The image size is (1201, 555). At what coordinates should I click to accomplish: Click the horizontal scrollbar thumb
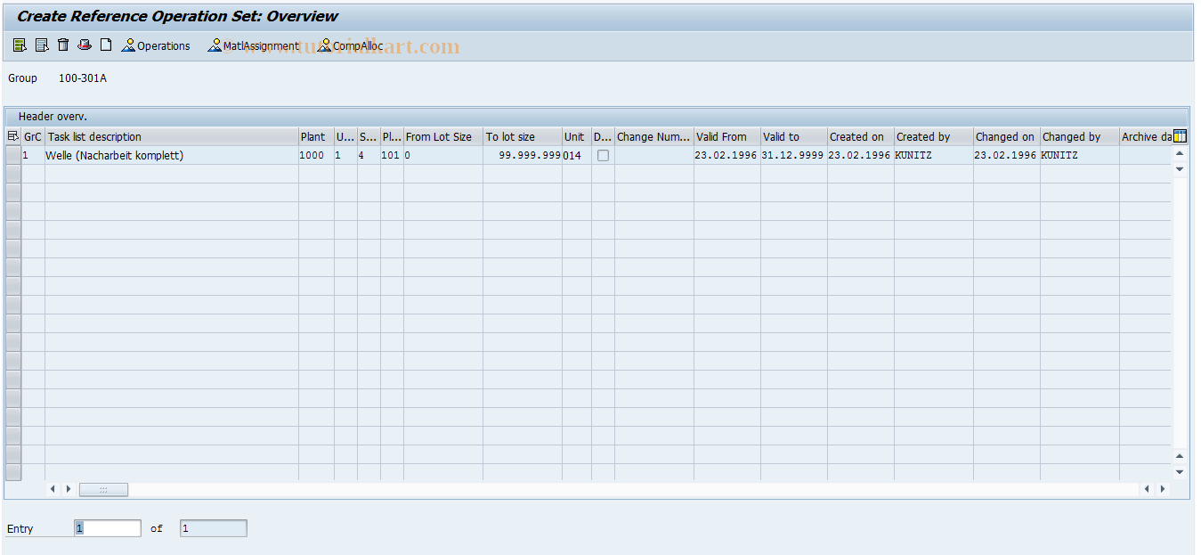pyautogui.click(x=103, y=489)
